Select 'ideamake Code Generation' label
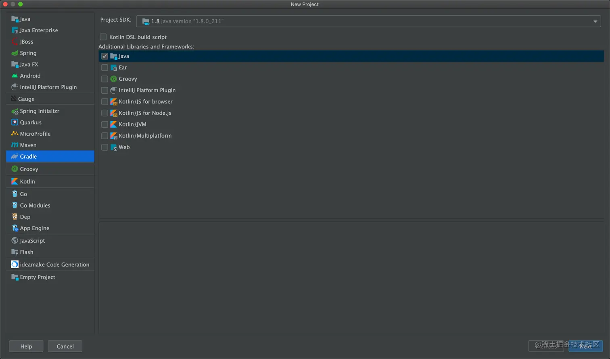 pyautogui.click(x=54, y=265)
